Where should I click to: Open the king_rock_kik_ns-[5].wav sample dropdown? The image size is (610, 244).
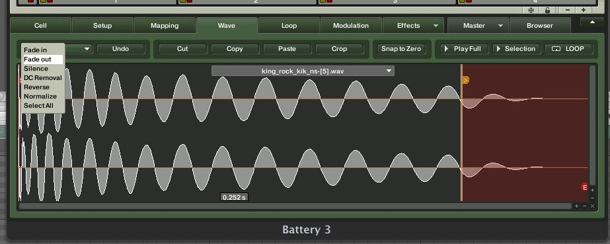point(303,71)
